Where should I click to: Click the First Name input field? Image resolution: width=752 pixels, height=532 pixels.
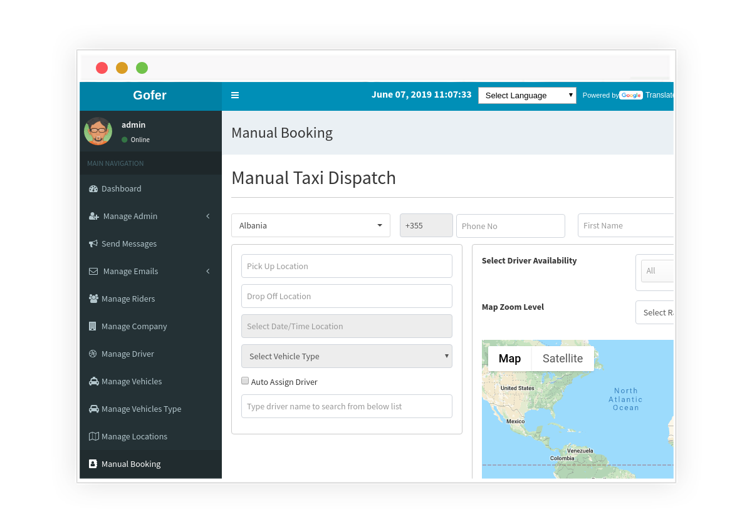(x=625, y=225)
